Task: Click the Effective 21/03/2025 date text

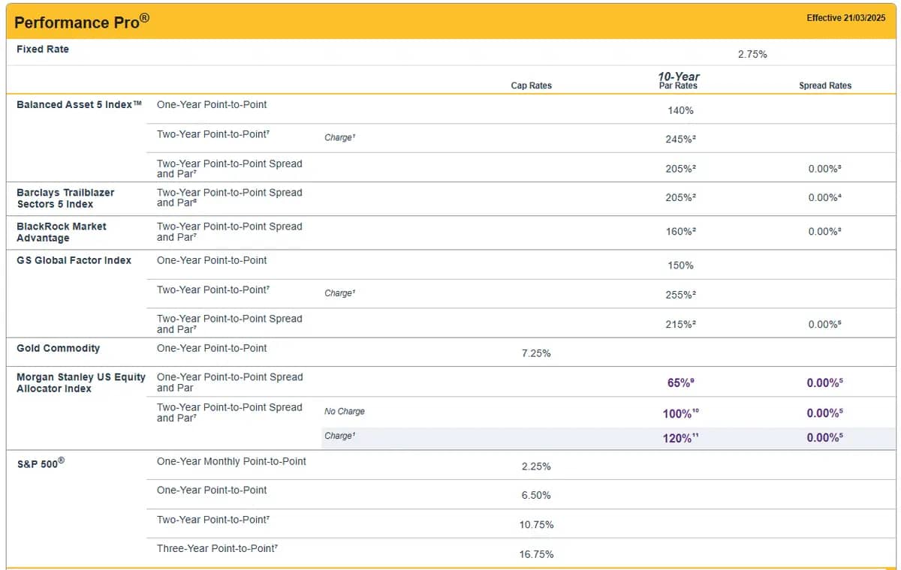Action: tap(846, 18)
